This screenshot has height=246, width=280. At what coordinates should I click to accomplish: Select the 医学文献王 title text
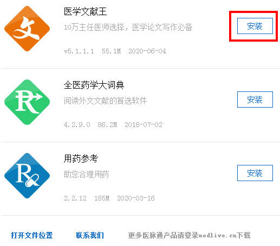pos(86,11)
